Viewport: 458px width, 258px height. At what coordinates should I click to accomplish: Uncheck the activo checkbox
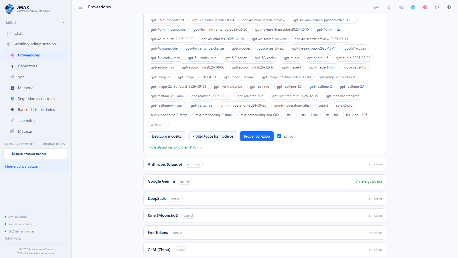click(x=279, y=136)
